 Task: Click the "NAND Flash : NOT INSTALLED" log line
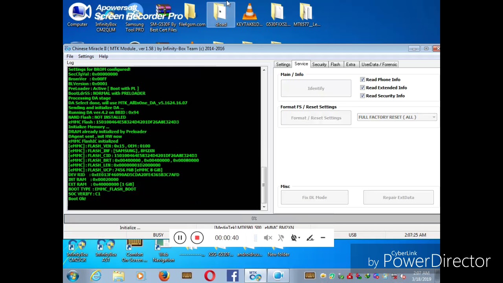[x=97, y=117]
